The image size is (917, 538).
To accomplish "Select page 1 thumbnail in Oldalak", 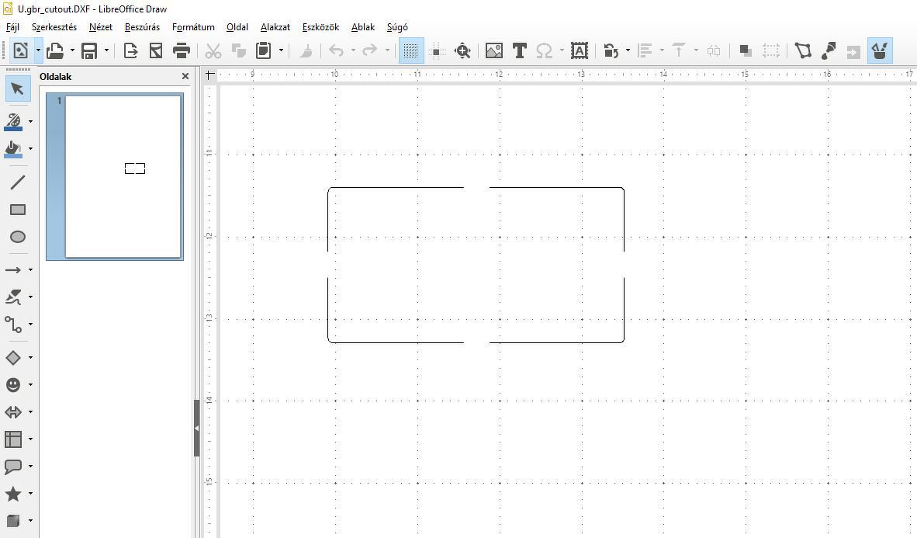I will click(116, 176).
